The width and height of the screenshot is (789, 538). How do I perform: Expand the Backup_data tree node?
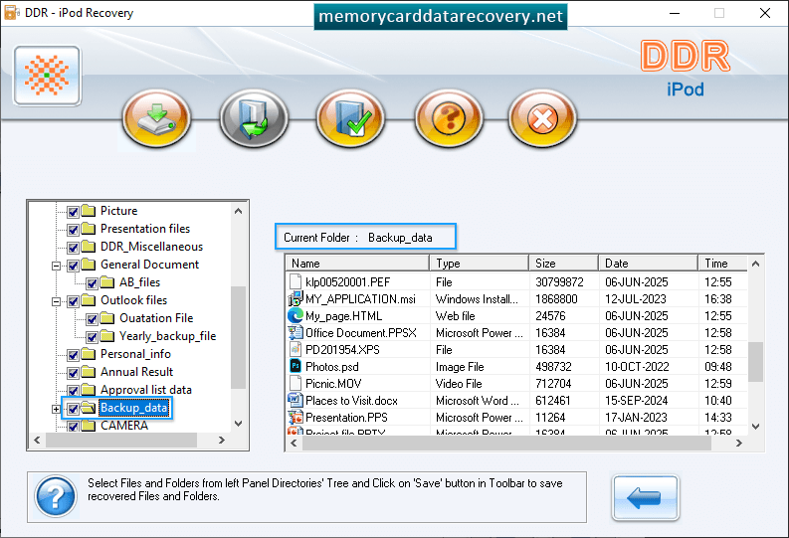click(57, 409)
